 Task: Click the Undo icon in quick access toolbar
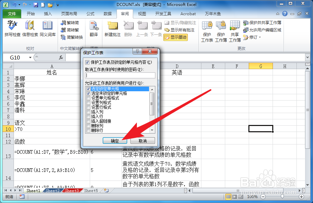point(14,5)
